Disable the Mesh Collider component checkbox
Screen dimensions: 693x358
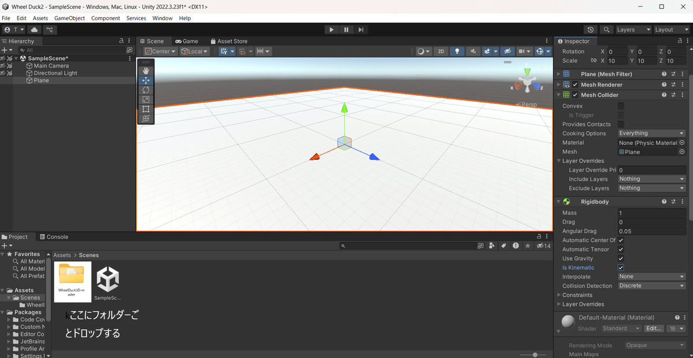coord(575,95)
